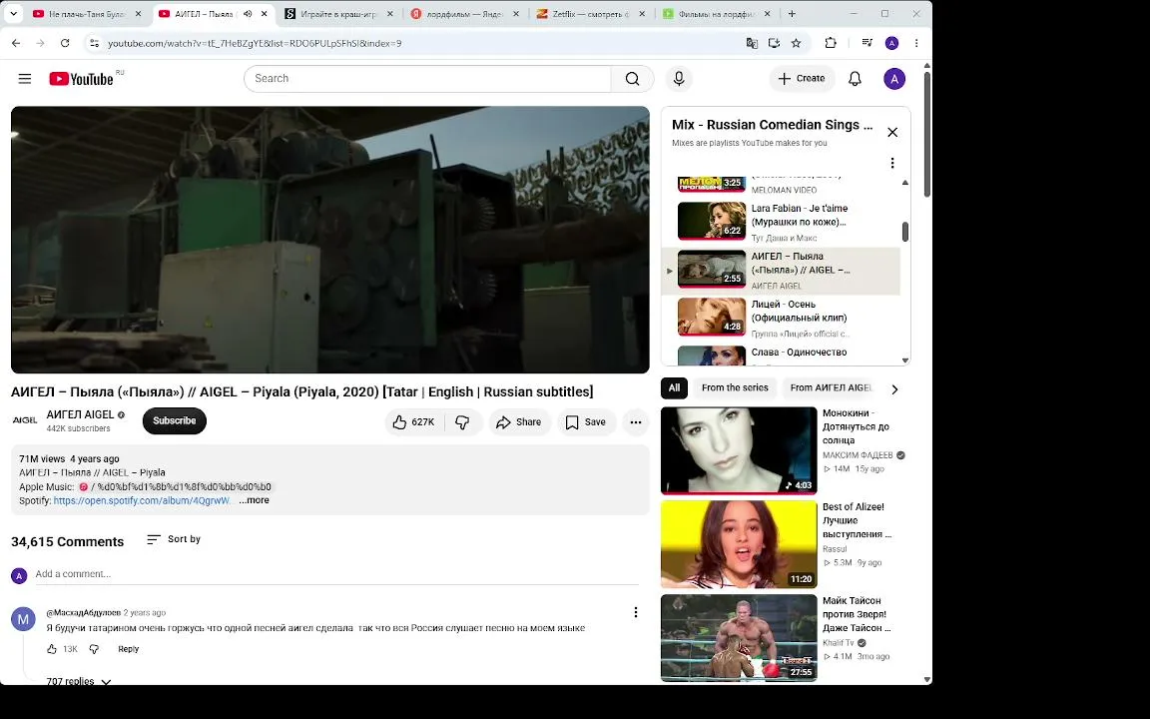The image size is (1150, 719).
Task: Select the From the series chip
Action: click(735, 388)
